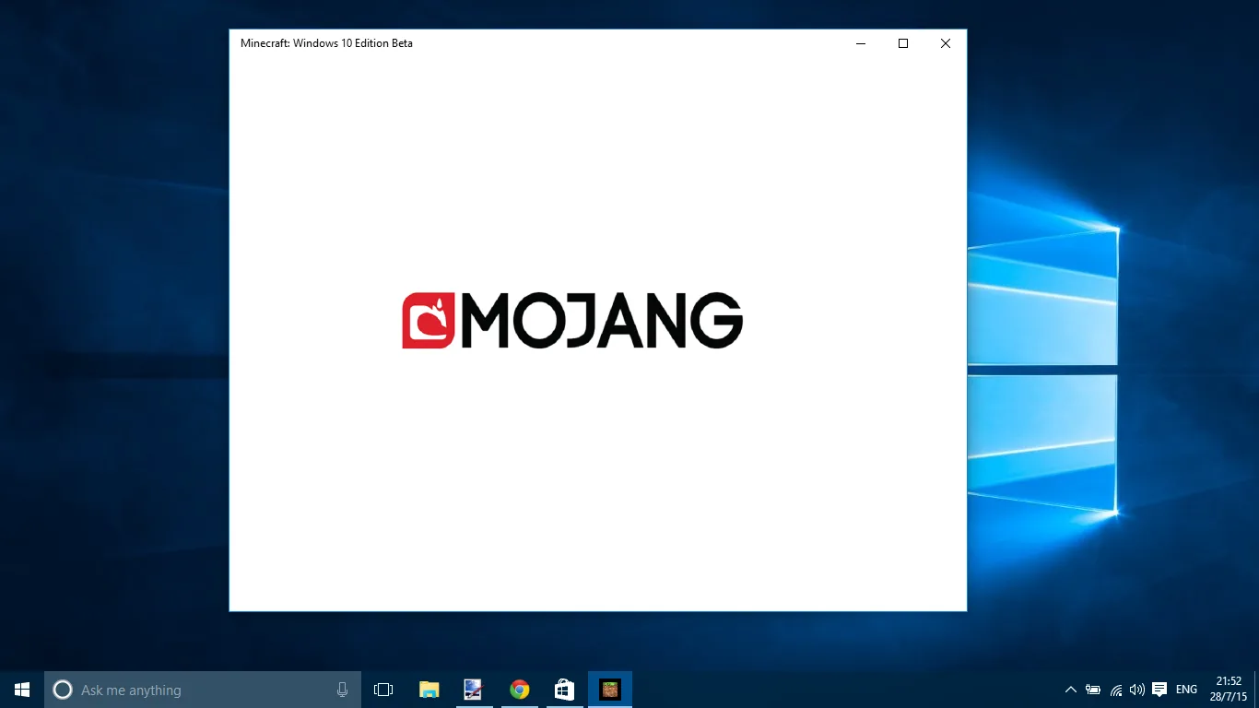This screenshot has width=1259, height=708.
Task: Select the Minecraft grass block taskbar icon
Action: [610, 690]
